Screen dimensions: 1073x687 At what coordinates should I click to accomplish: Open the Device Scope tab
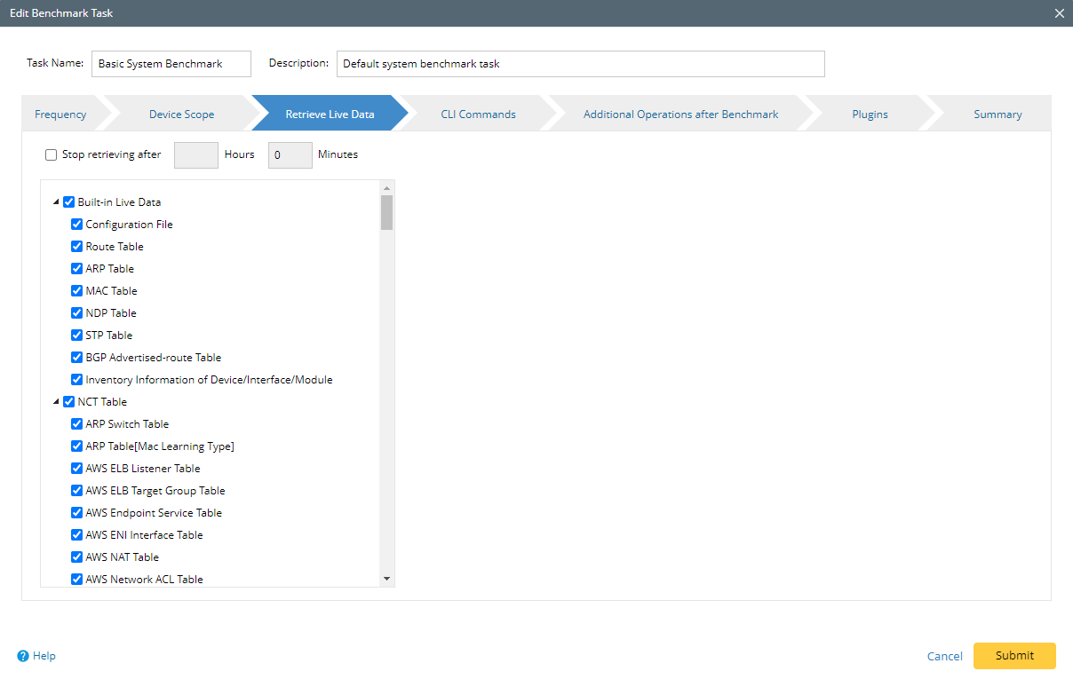[x=181, y=114]
